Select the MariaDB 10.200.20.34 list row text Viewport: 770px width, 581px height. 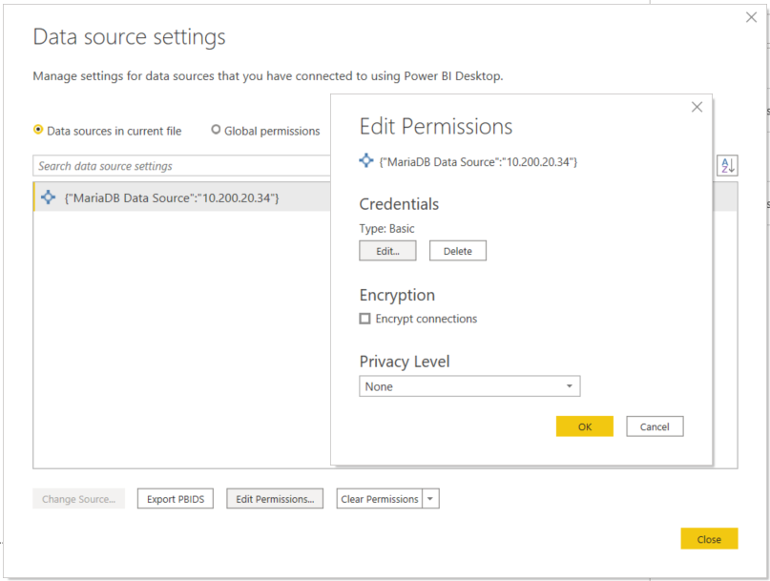tap(172, 197)
